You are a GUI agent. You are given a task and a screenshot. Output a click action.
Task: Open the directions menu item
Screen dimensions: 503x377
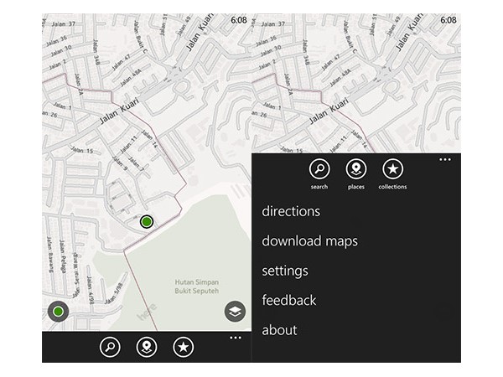point(291,211)
